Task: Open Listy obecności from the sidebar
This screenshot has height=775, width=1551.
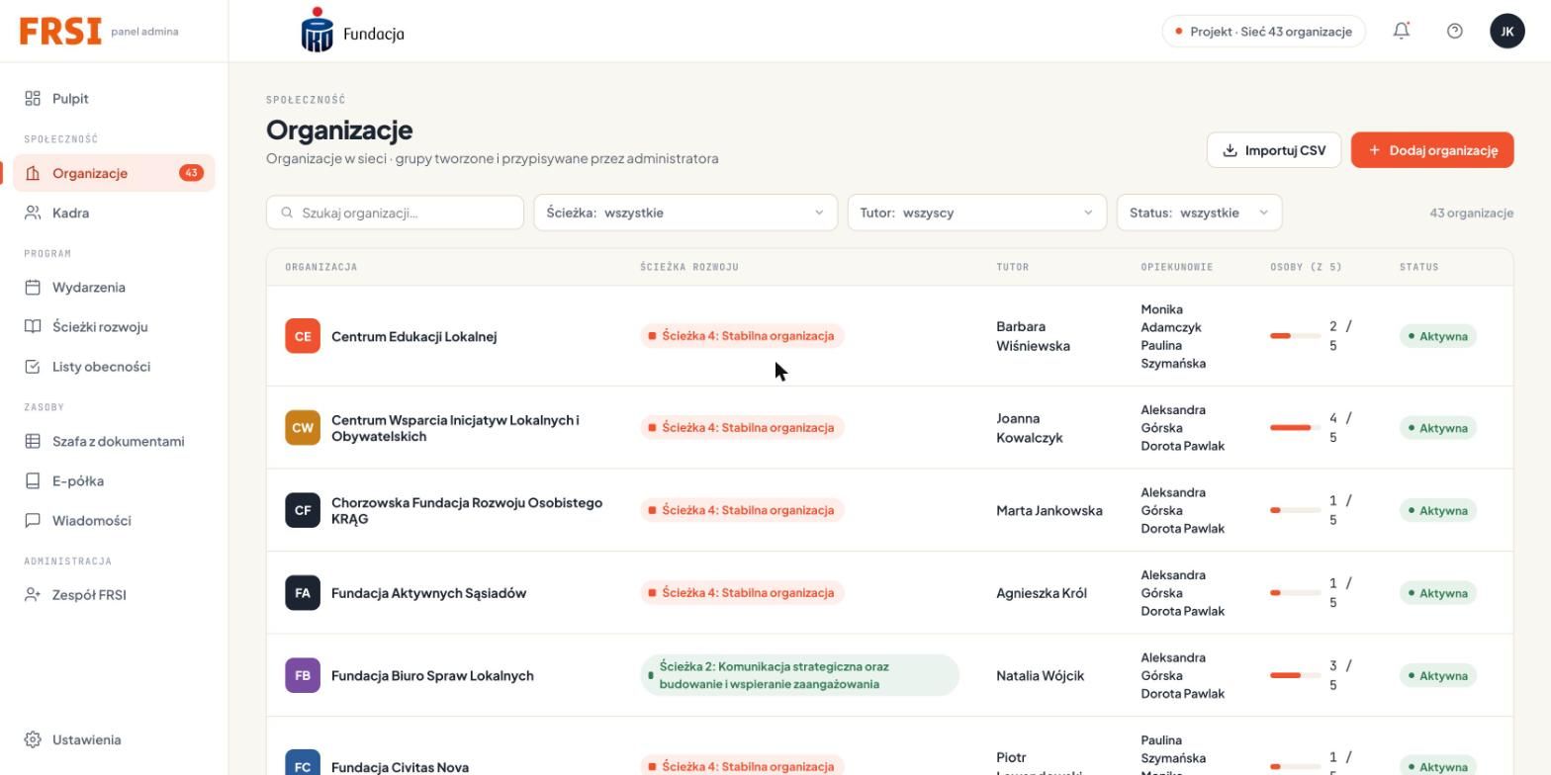Action: click(114, 366)
